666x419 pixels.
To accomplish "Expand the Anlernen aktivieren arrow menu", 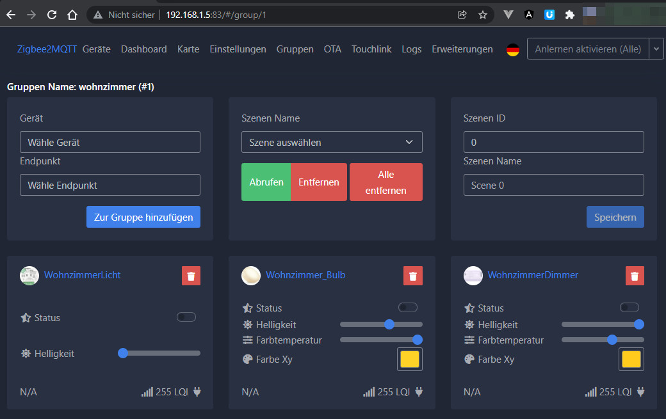I will (656, 49).
